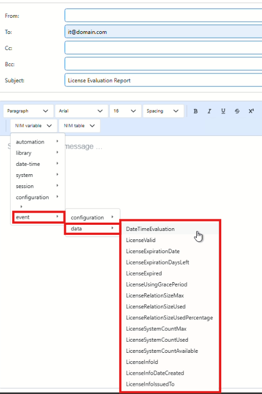Expand the library menu item
Viewport: 262px width, 394px height.
[37, 153]
